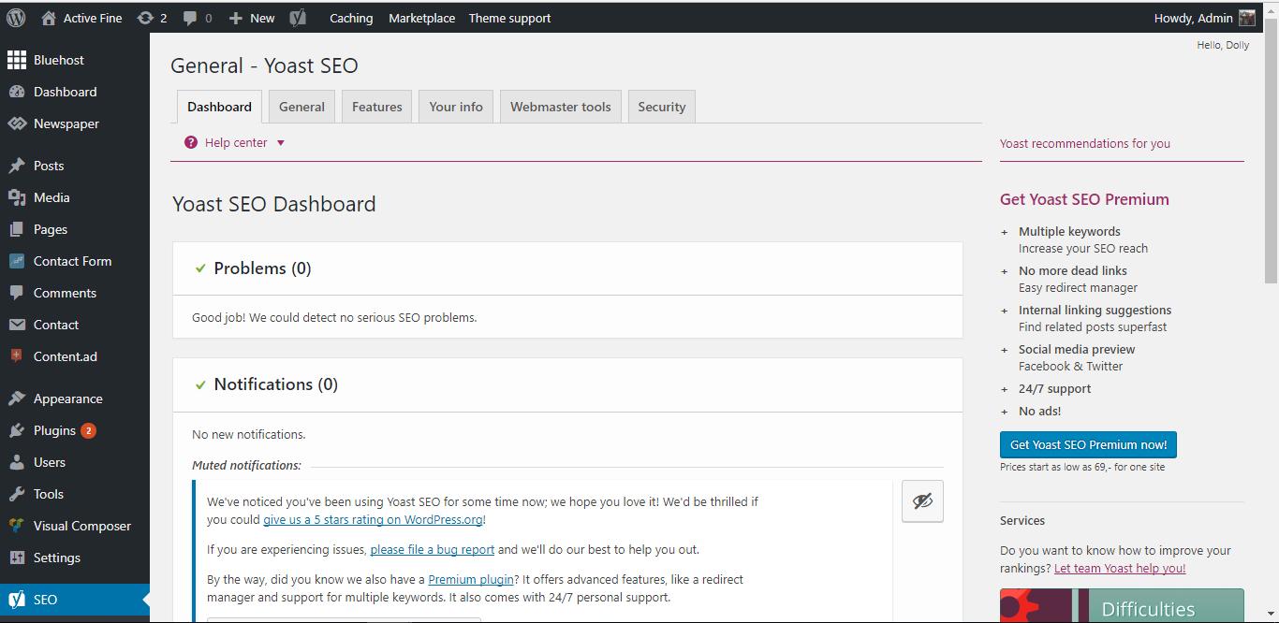
Task: Click the Posts label in sidebar
Action: (49, 166)
